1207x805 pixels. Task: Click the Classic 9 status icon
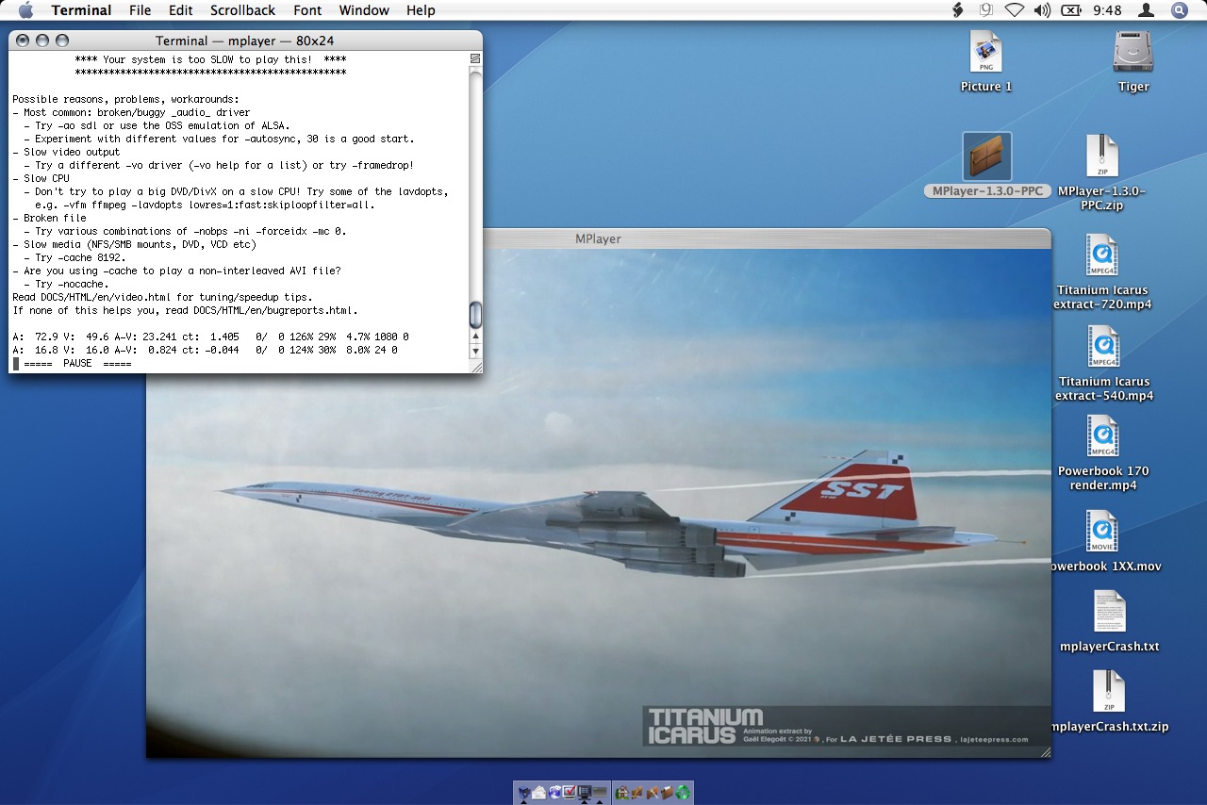pos(986,10)
